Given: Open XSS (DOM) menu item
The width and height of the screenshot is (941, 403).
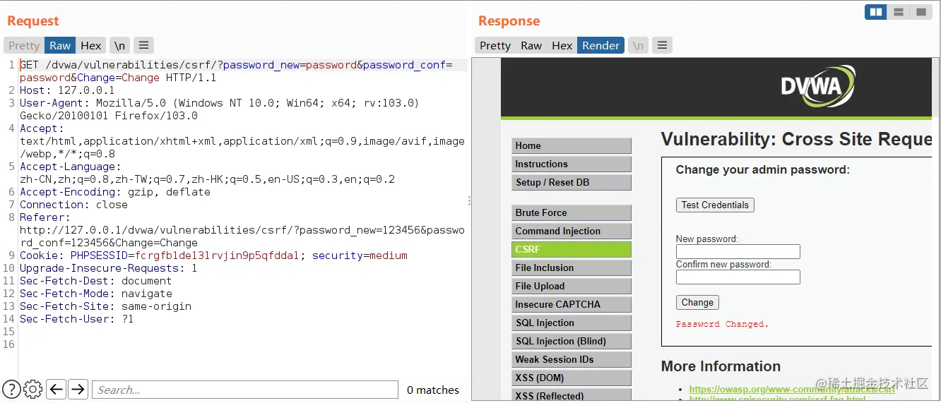Looking at the screenshot, I should [x=571, y=378].
